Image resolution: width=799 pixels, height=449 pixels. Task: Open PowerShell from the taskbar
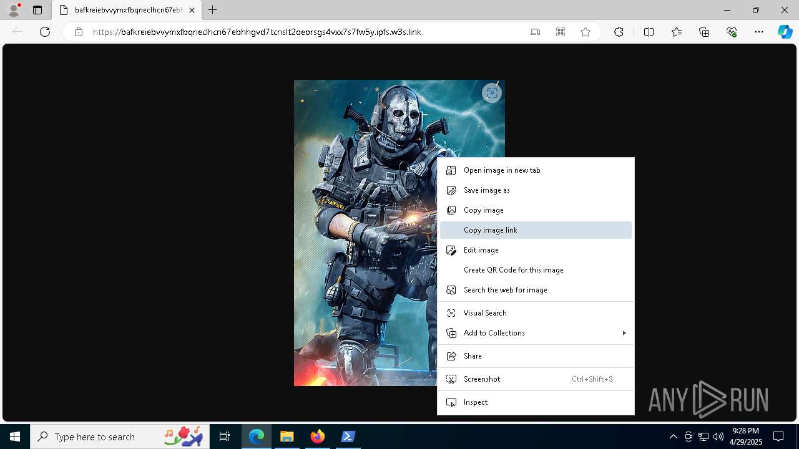click(x=348, y=437)
